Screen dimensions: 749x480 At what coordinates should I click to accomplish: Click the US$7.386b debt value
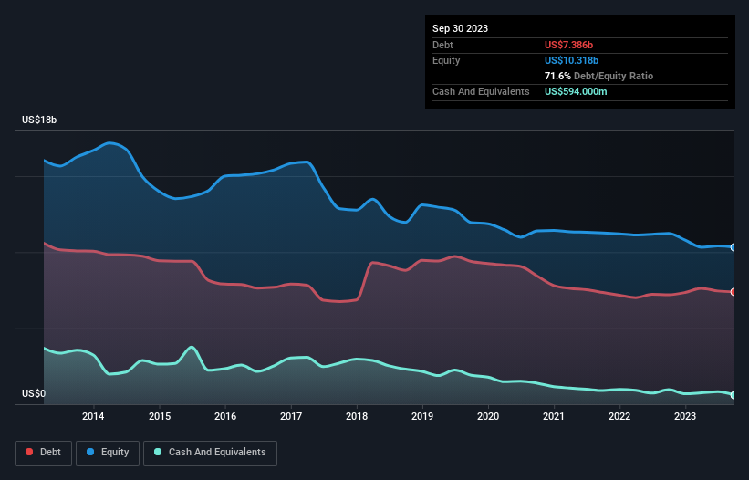pos(568,45)
